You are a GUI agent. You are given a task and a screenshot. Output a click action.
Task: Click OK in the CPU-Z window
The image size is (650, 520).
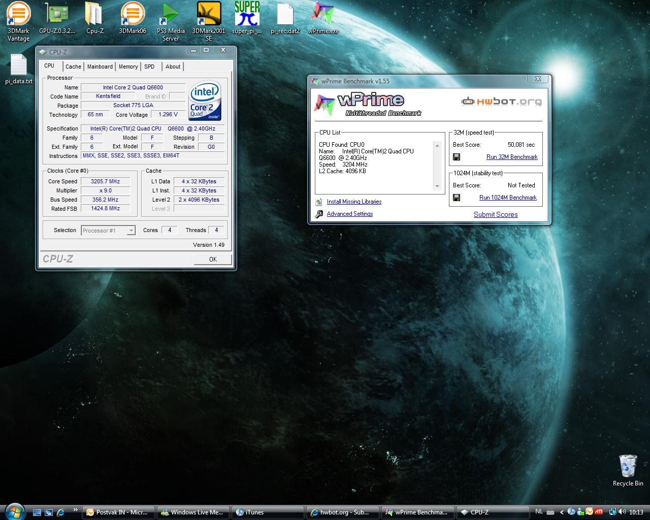[213, 259]
